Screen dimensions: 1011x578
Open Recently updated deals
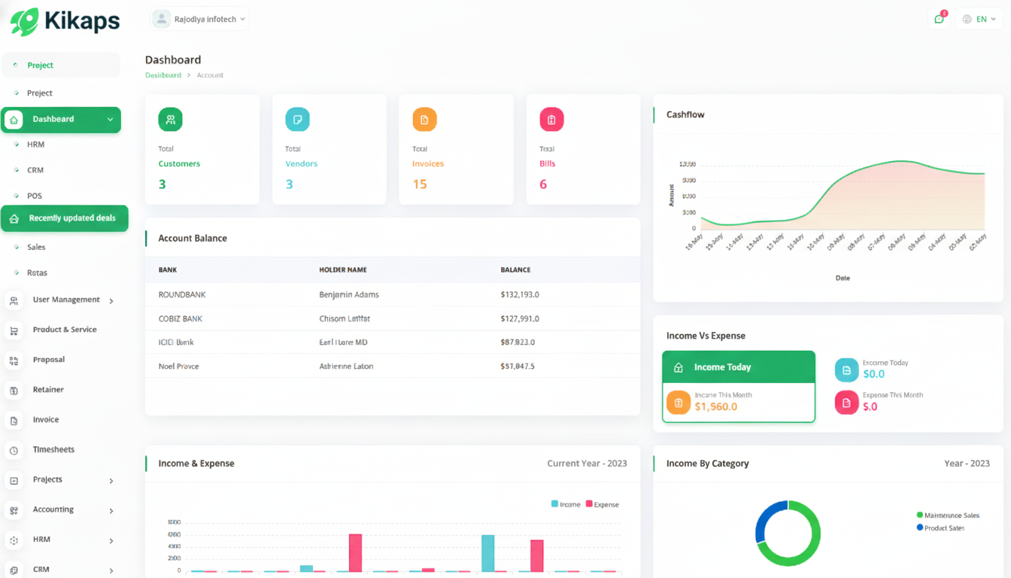pyautogui.click(x=65, y=218)
